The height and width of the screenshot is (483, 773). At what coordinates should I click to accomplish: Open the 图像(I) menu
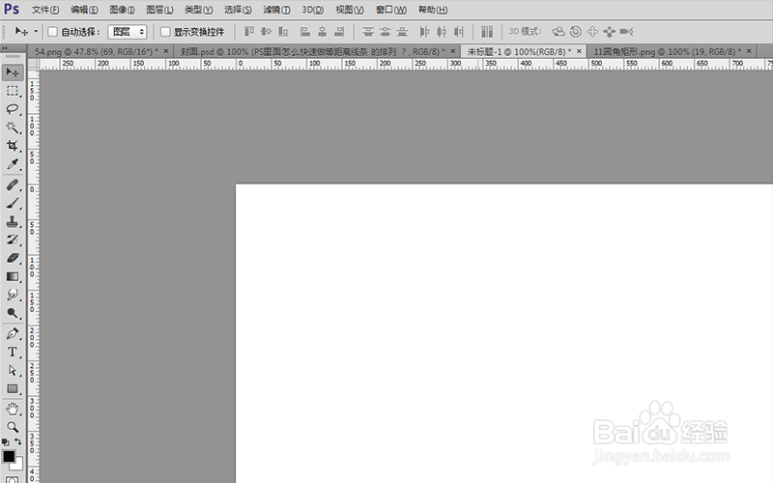pyautogui.click(x=123, y=10)
